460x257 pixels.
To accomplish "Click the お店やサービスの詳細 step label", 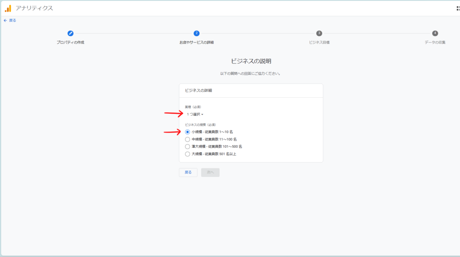I will point(197,43).
